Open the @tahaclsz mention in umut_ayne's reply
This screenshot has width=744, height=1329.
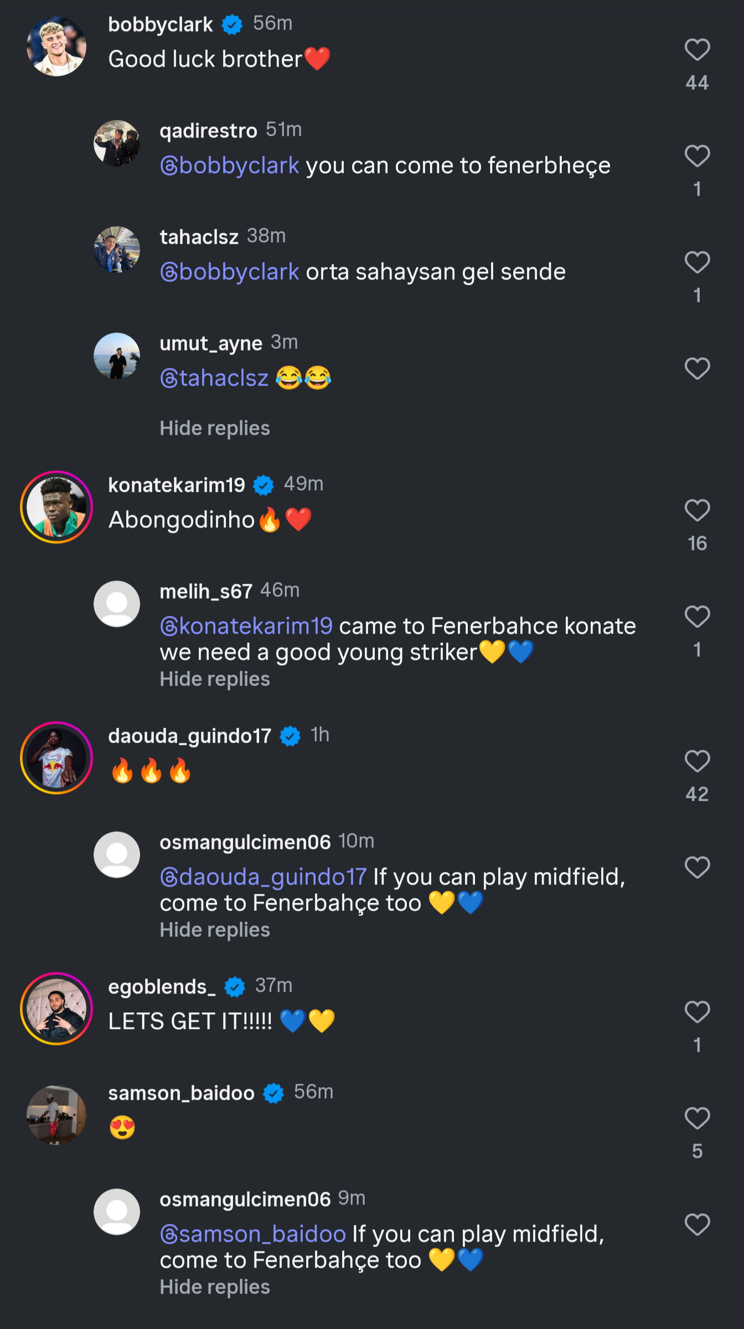(214, 378)
